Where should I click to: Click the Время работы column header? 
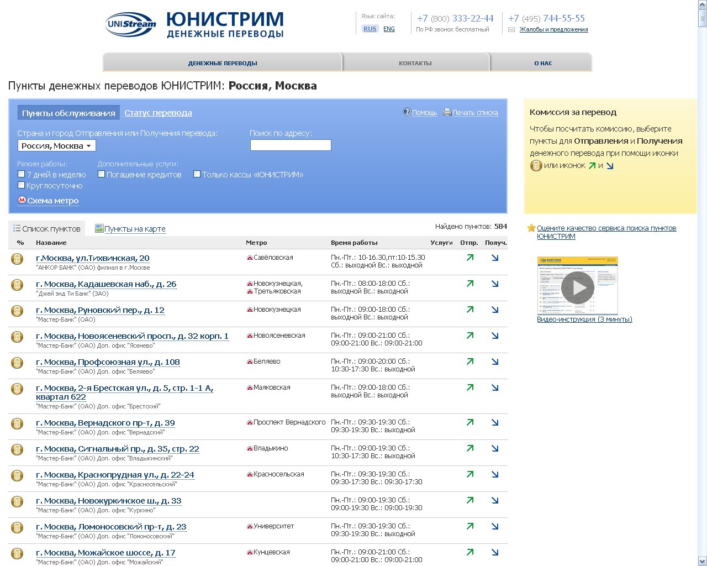[x=354, y=243]
